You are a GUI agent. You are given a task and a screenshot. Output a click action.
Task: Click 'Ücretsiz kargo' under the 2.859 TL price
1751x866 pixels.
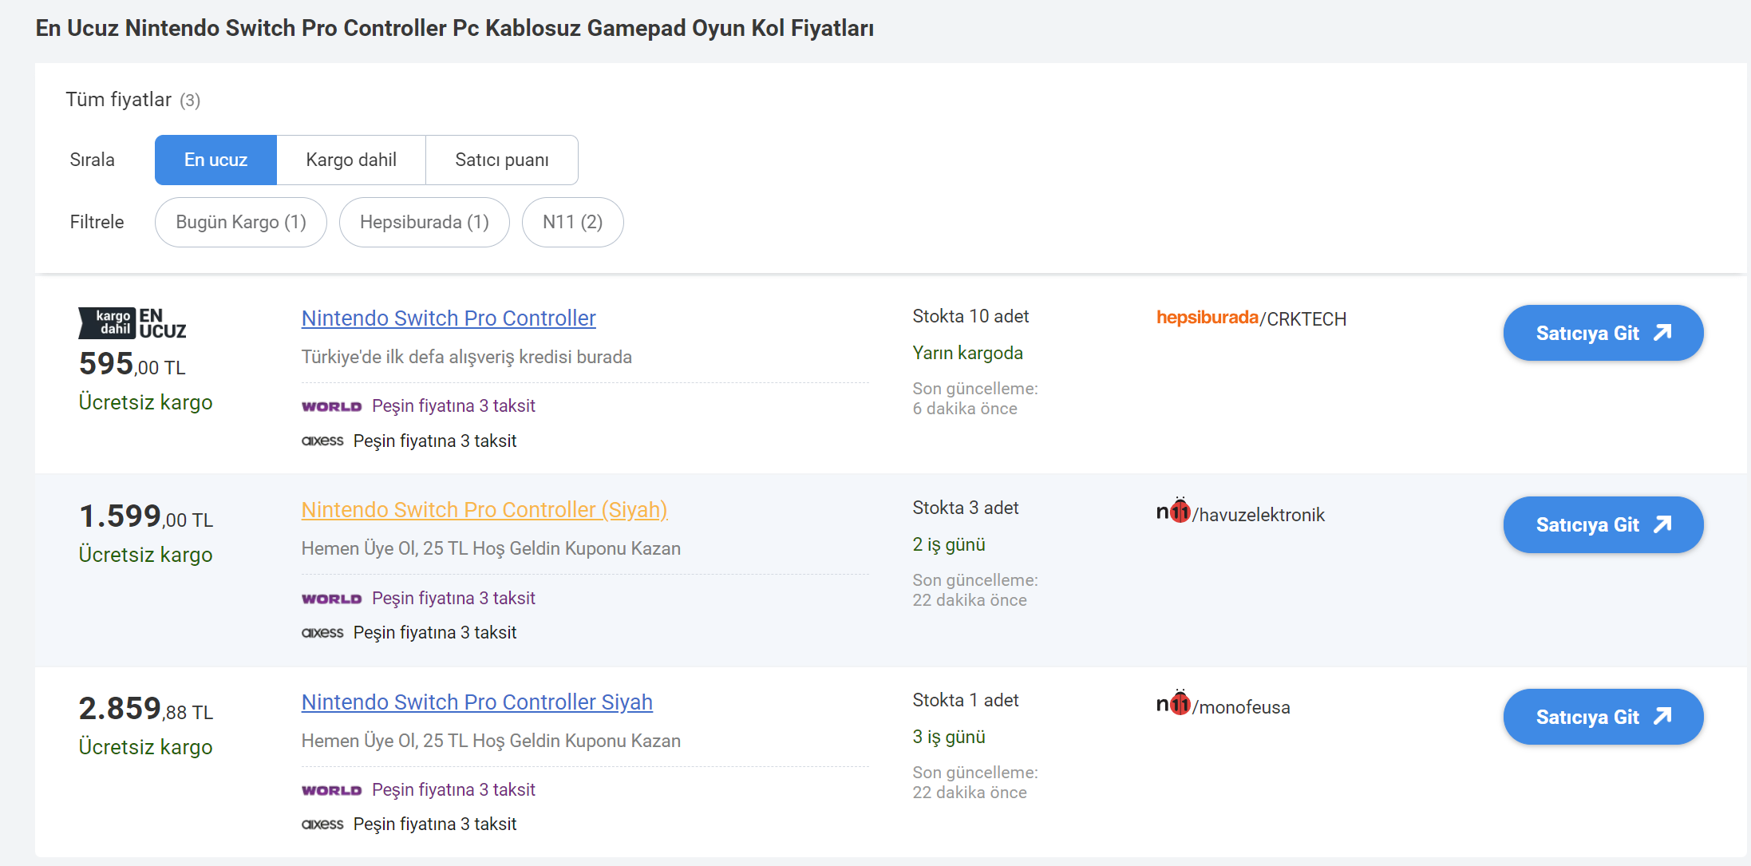click(x=146, y=747)
